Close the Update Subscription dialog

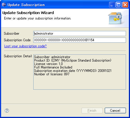[125, 5]
